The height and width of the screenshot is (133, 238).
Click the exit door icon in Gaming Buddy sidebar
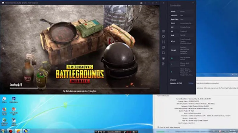163,64
